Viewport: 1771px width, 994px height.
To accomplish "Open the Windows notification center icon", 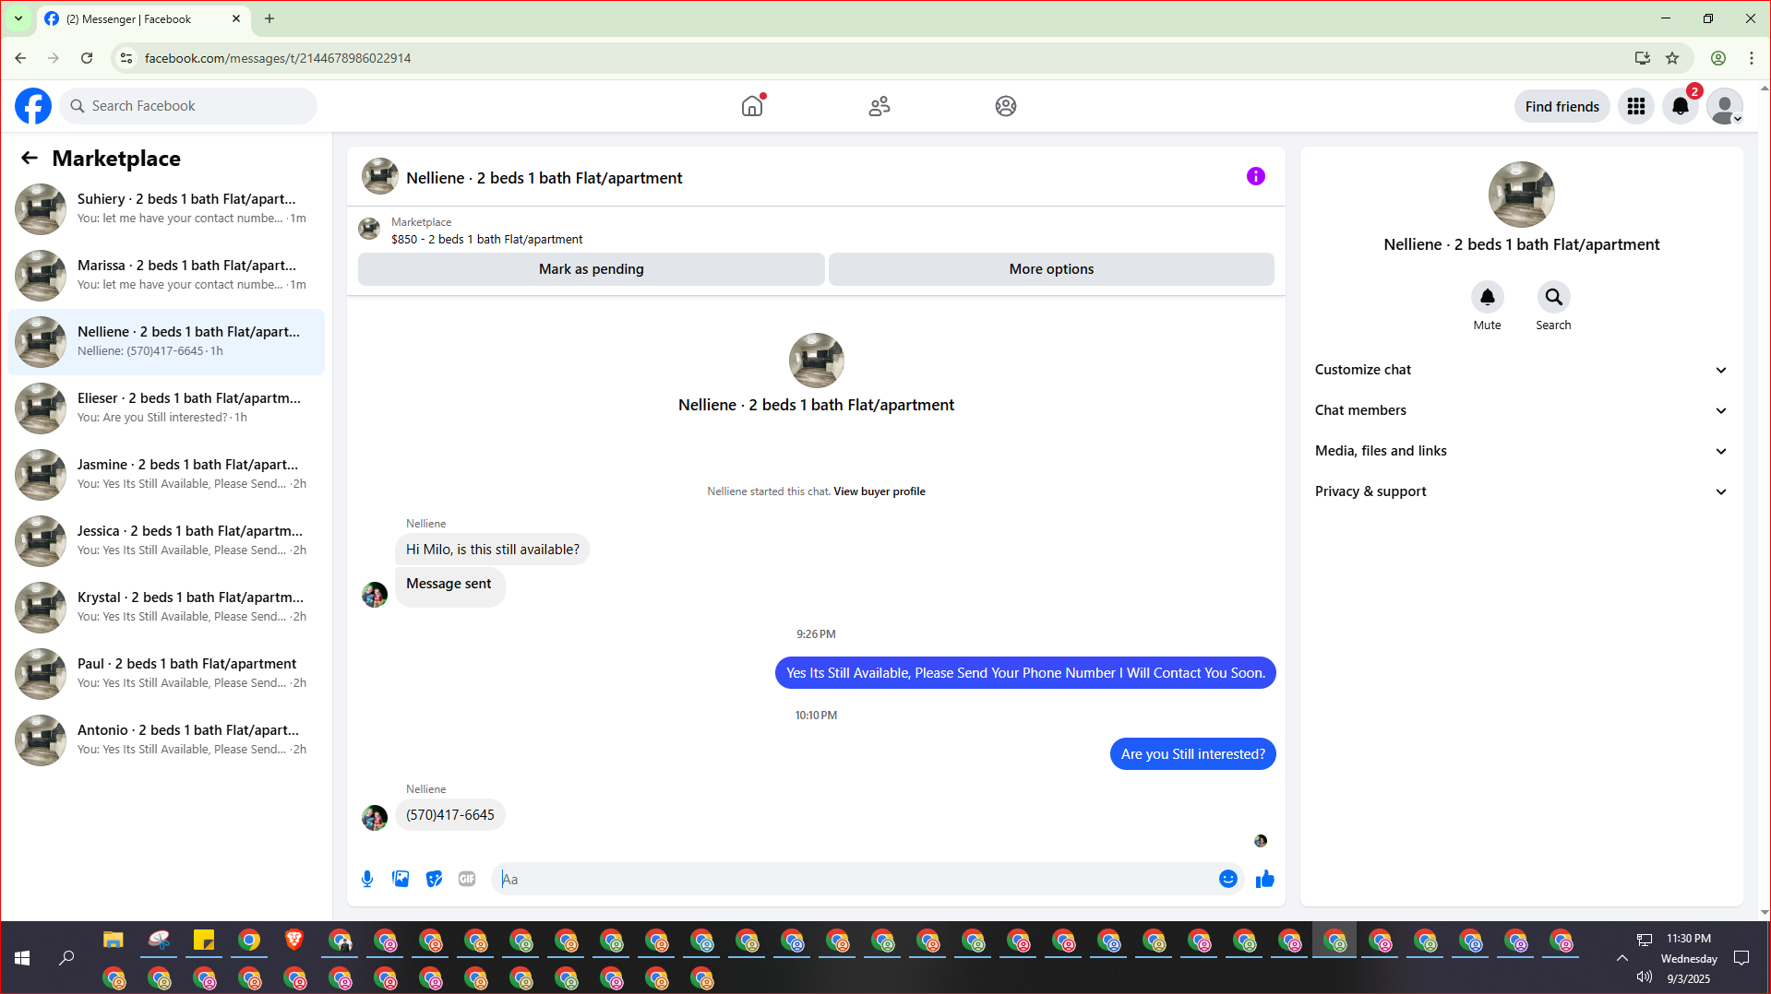I will point(1741,958).
